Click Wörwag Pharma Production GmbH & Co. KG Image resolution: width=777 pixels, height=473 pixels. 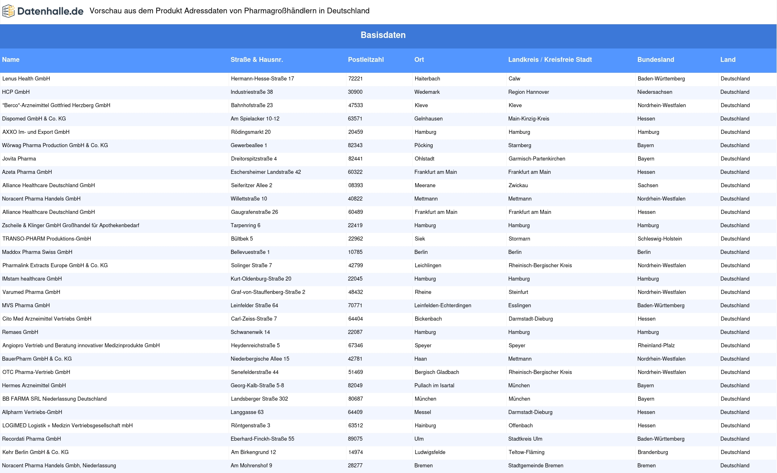pos(55,145)
